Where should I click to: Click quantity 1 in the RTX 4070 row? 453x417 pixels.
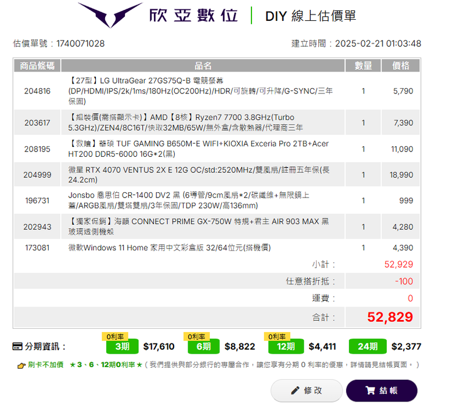[x=363, y=175]
